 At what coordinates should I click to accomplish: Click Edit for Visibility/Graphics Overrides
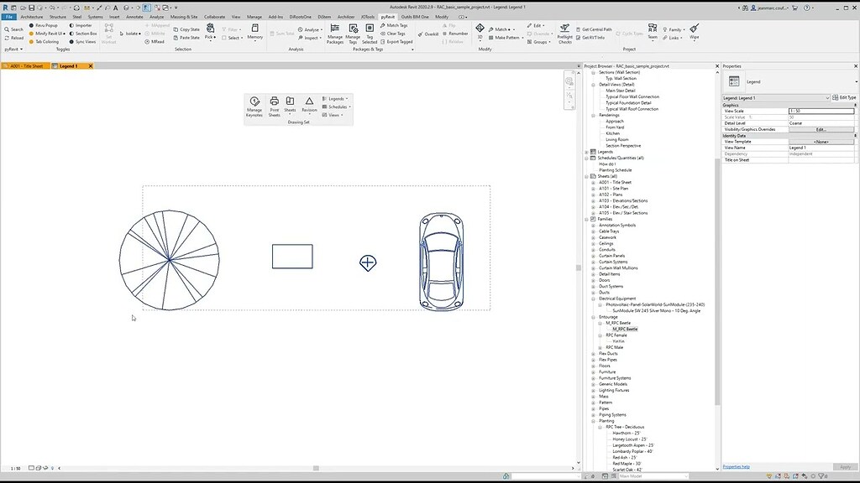[x=821, y=129]
